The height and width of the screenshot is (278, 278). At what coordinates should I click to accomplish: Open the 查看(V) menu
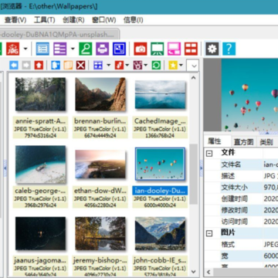[x=15, y=20]
